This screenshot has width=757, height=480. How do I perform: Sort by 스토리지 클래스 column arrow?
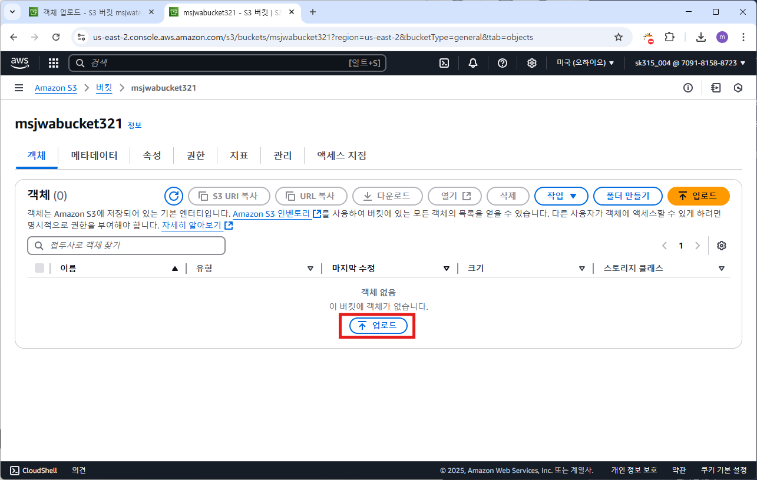click(722, 269)
